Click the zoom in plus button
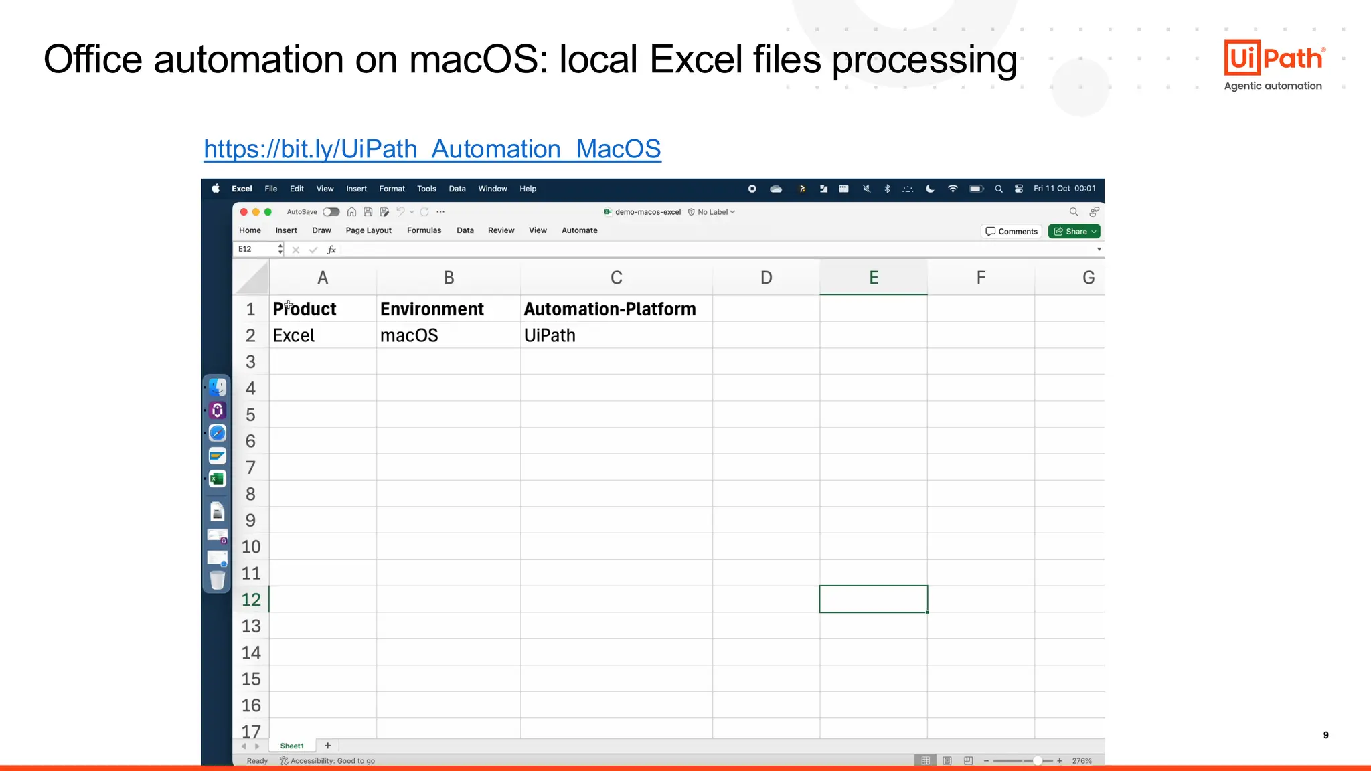 pyautogui.click(x=1060, y=761)
